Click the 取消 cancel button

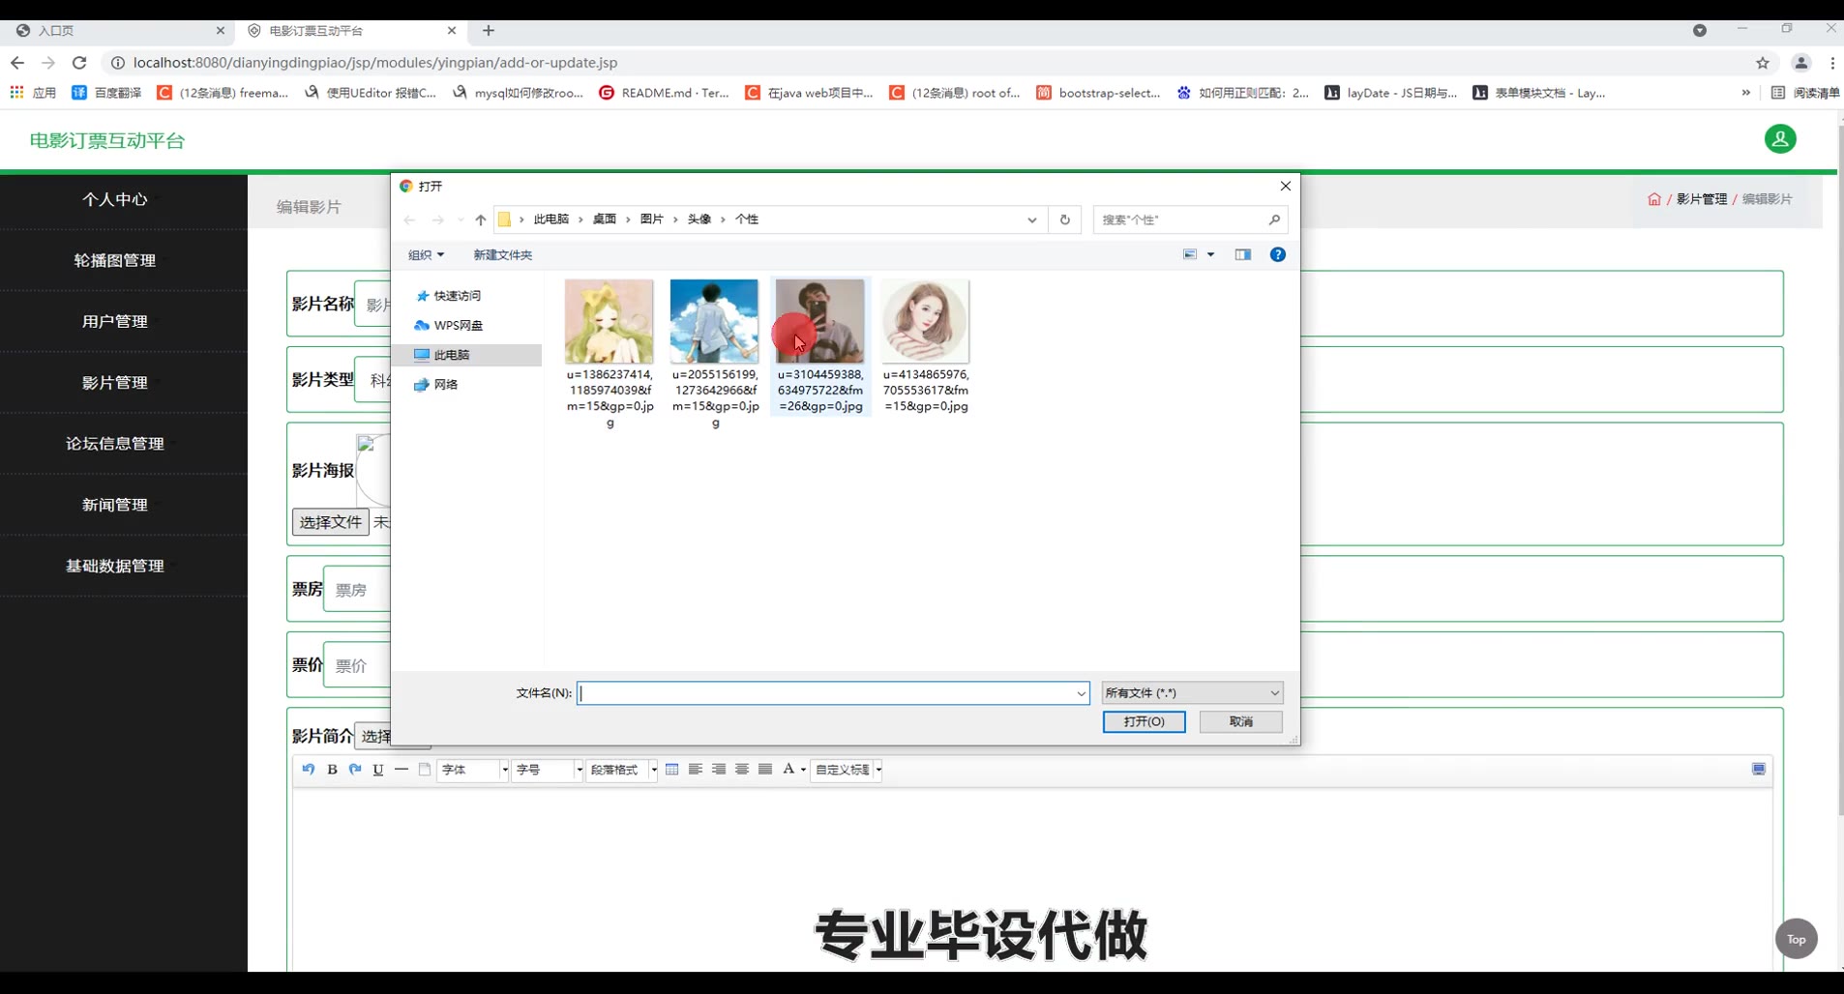(1241, 722)
